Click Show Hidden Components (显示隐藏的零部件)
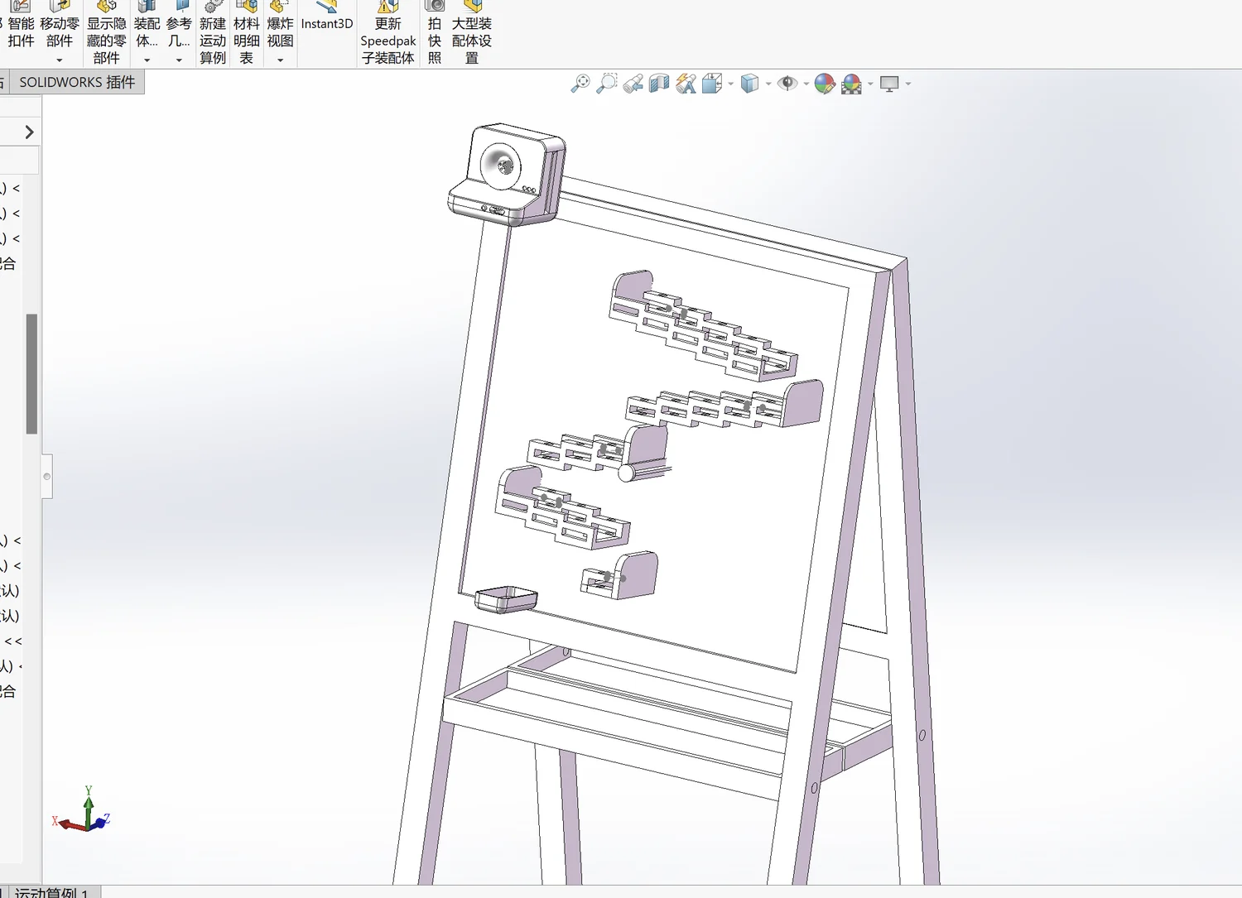Screen dimensions: 1242x898 click(x=107, y=33)
